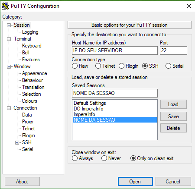Open the Window category
This screenshot has width=195, height=189.
(x=22, y=66)
